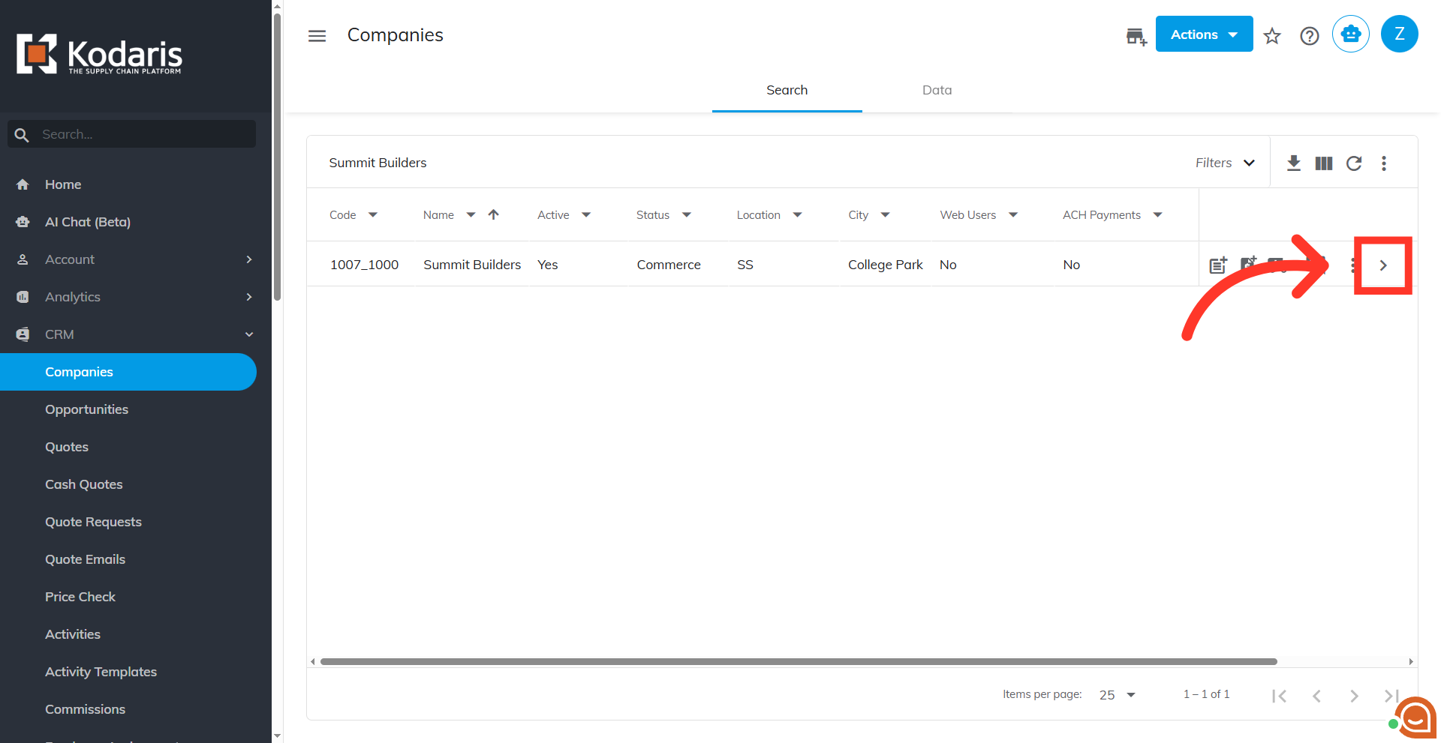Click the Summit Builders table search field

[751, 163]
